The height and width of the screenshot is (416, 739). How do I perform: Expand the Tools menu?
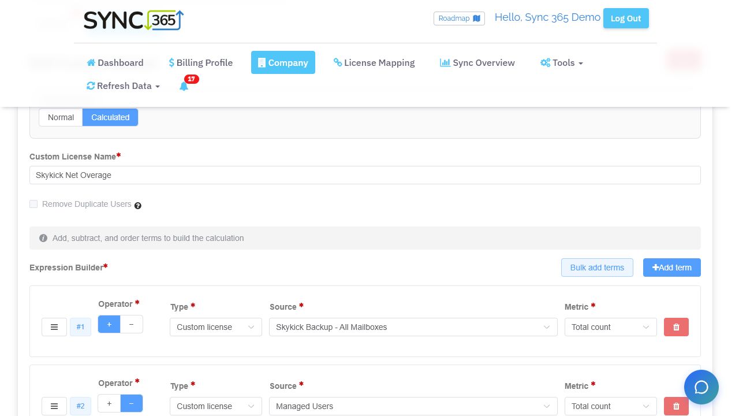pos(562,62)
